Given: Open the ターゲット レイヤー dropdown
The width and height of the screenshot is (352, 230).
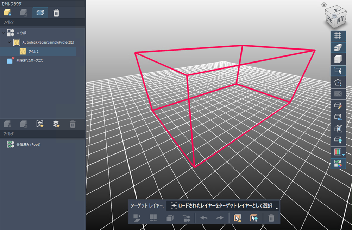Looking at the screenshot, I should [x=223, y=205].
